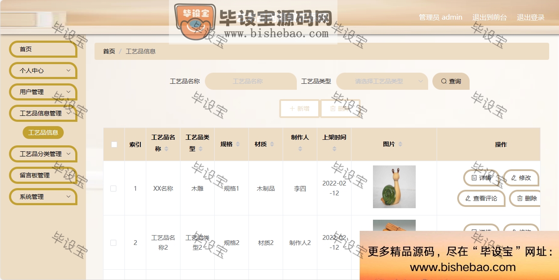Sort by 图片 column sort arrows

click(x=400, y=144)
